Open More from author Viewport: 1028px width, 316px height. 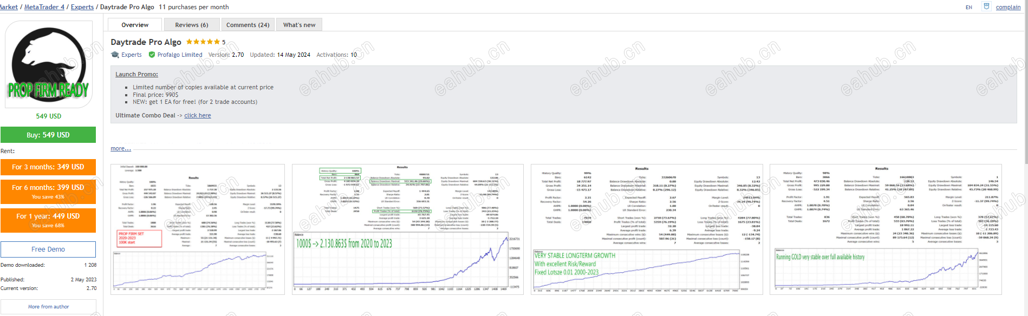click(48, 307)
